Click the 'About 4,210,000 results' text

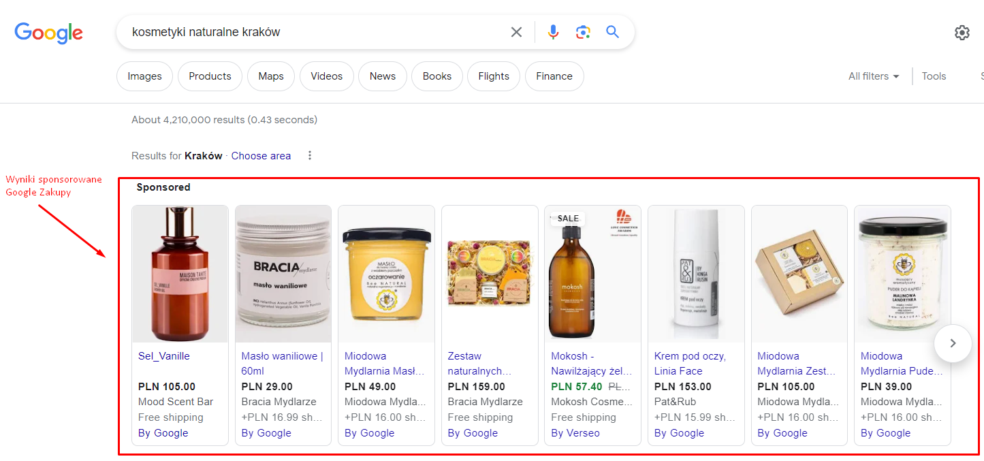click(x=224, y=120)
